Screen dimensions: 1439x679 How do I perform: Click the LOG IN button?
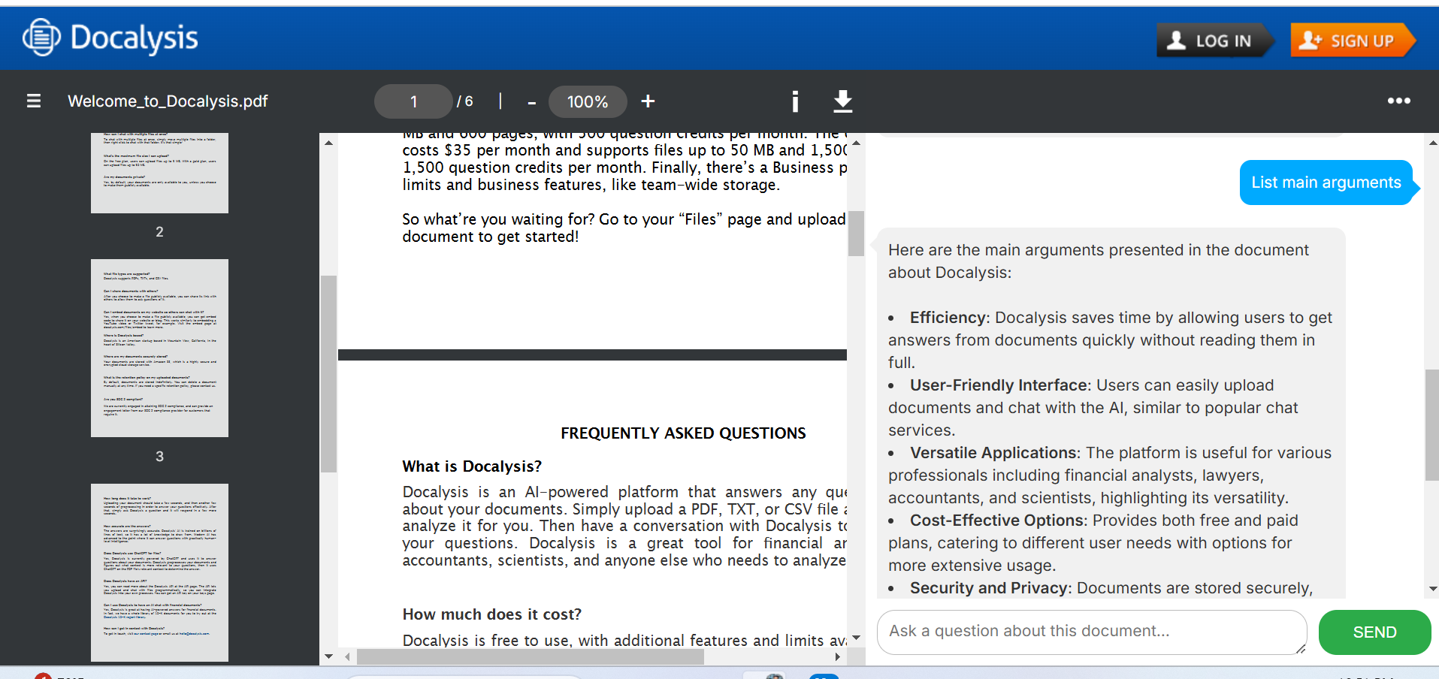[1211, 41]
